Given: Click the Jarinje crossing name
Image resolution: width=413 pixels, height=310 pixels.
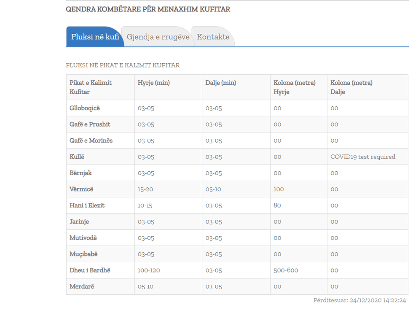Looking at the screenshot, I should [x=79, y=221].
